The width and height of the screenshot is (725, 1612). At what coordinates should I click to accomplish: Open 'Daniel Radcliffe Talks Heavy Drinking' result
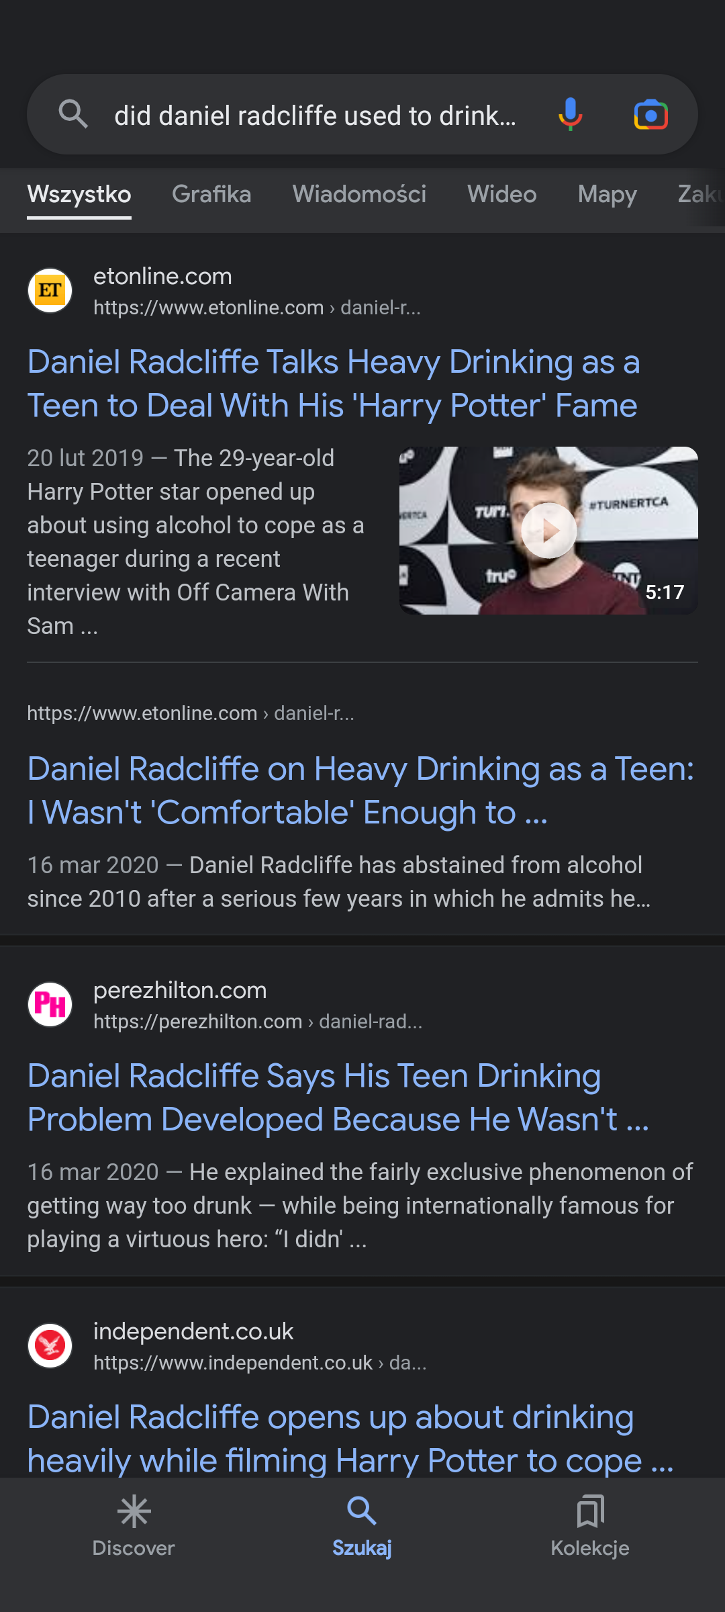pyautogui.click(x=333, y=384)
